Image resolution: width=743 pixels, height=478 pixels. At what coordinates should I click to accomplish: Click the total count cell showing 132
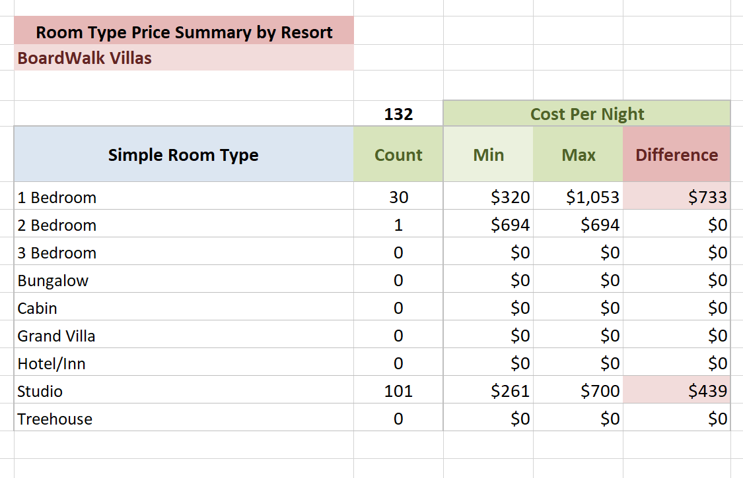(x=398, y=114)
